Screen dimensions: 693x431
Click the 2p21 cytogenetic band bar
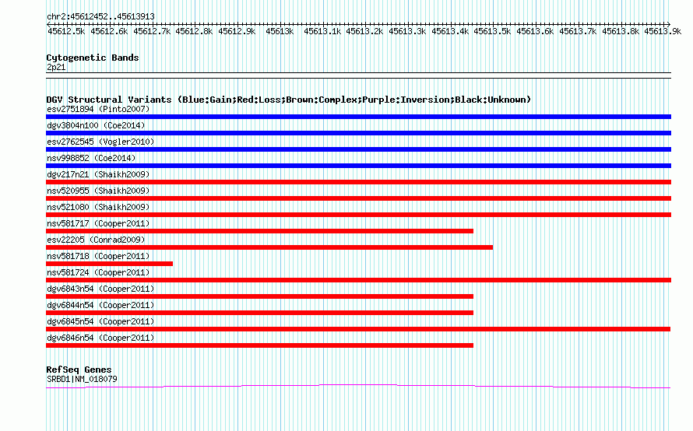point(358,75)
